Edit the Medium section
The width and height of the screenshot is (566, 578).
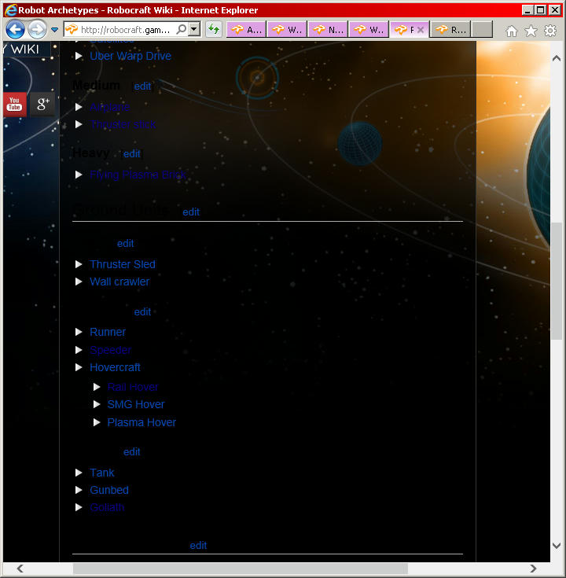pyautogui.click(x=142, y=87)
